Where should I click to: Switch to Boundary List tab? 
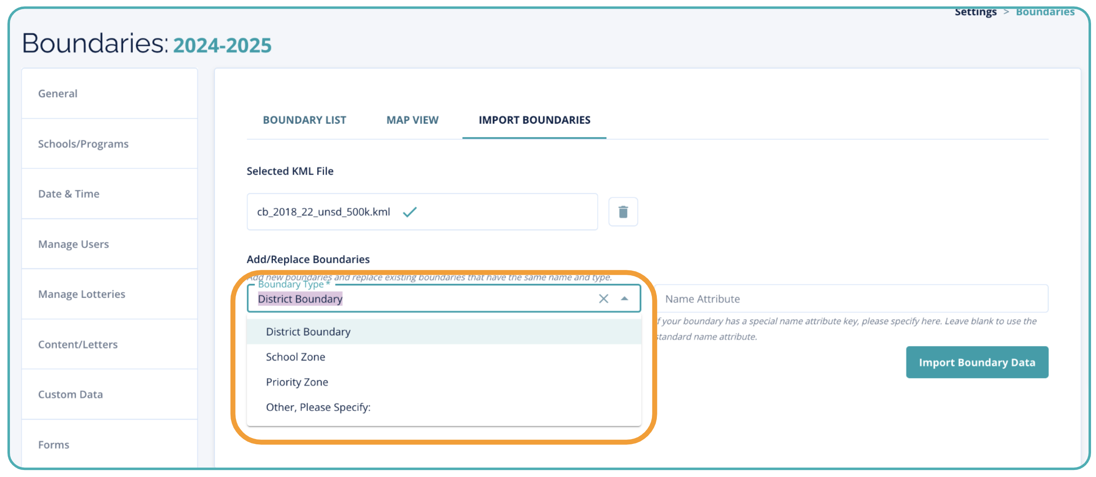[304, 120]
